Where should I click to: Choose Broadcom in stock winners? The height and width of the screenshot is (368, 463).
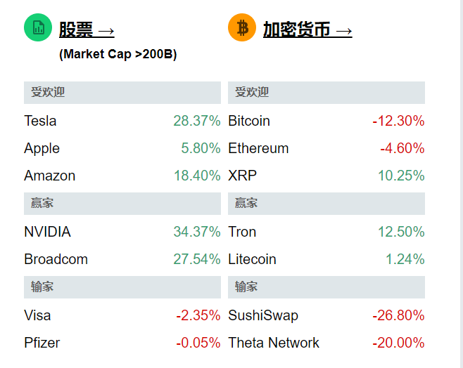pos(56,259)
